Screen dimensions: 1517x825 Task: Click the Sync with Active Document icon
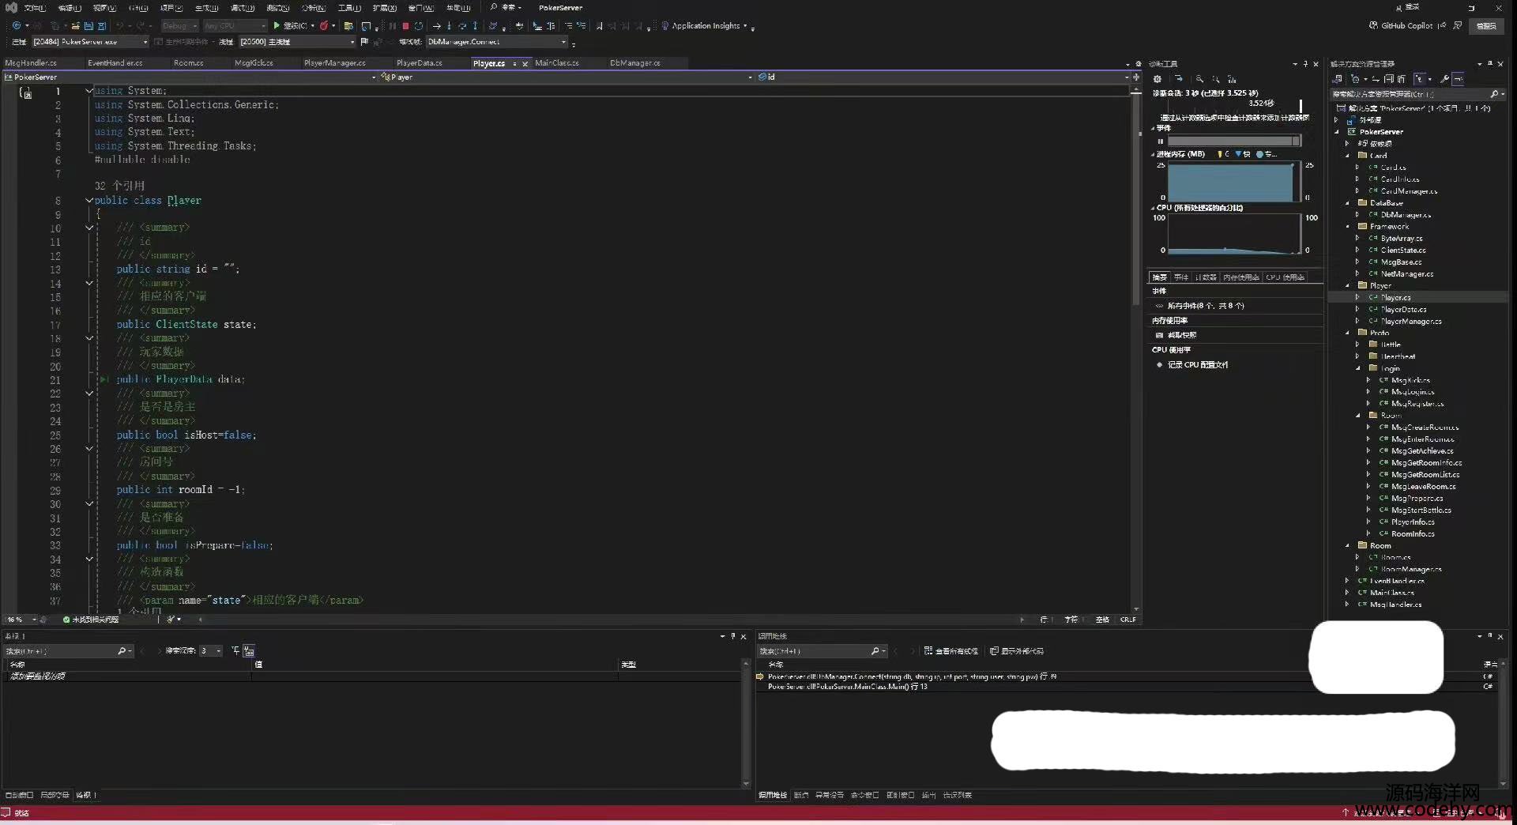[1376, 79]
